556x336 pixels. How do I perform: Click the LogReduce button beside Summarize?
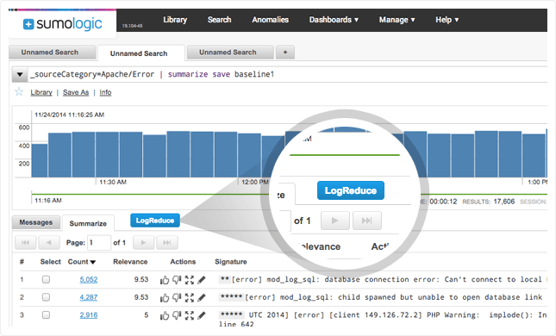point(155,221)
